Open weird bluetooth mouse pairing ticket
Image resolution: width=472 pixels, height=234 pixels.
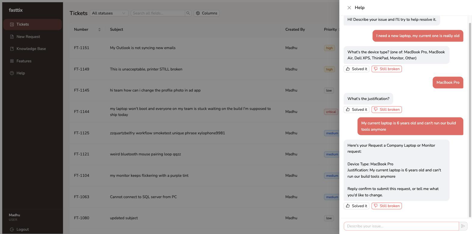click(145, 154)
